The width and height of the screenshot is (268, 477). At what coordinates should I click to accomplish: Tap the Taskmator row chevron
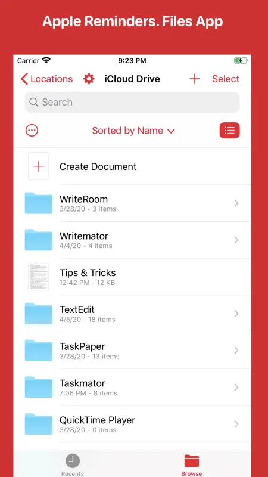pyautogui.click(x=236, y=387)
